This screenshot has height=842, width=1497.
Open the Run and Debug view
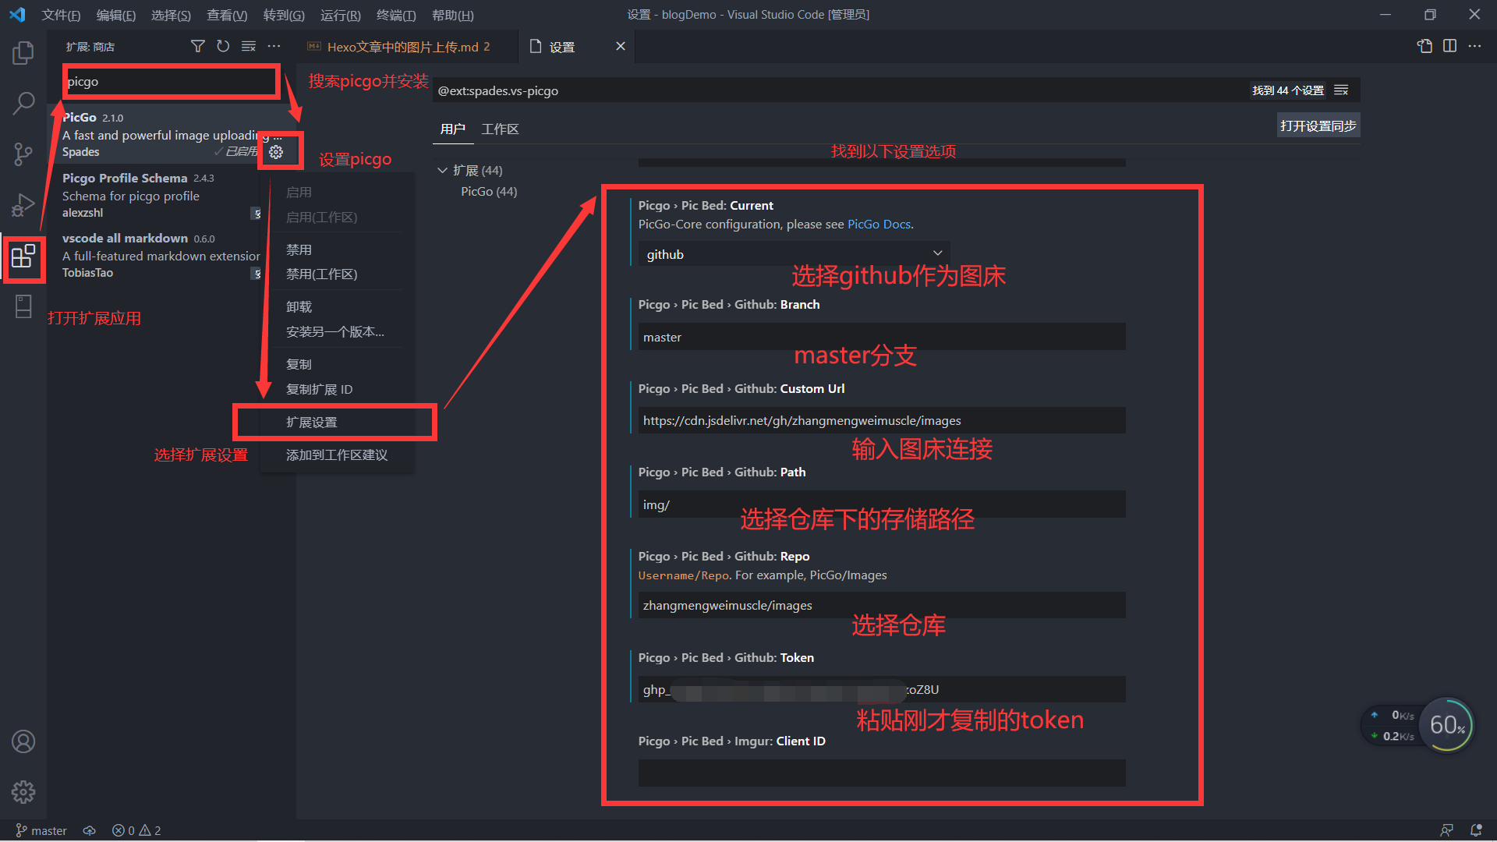(x=23, y=204)
